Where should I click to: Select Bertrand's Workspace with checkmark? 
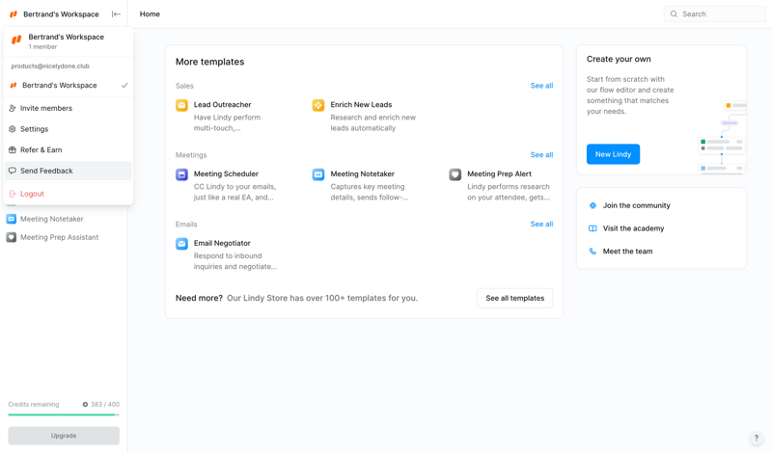coord(69,85)
